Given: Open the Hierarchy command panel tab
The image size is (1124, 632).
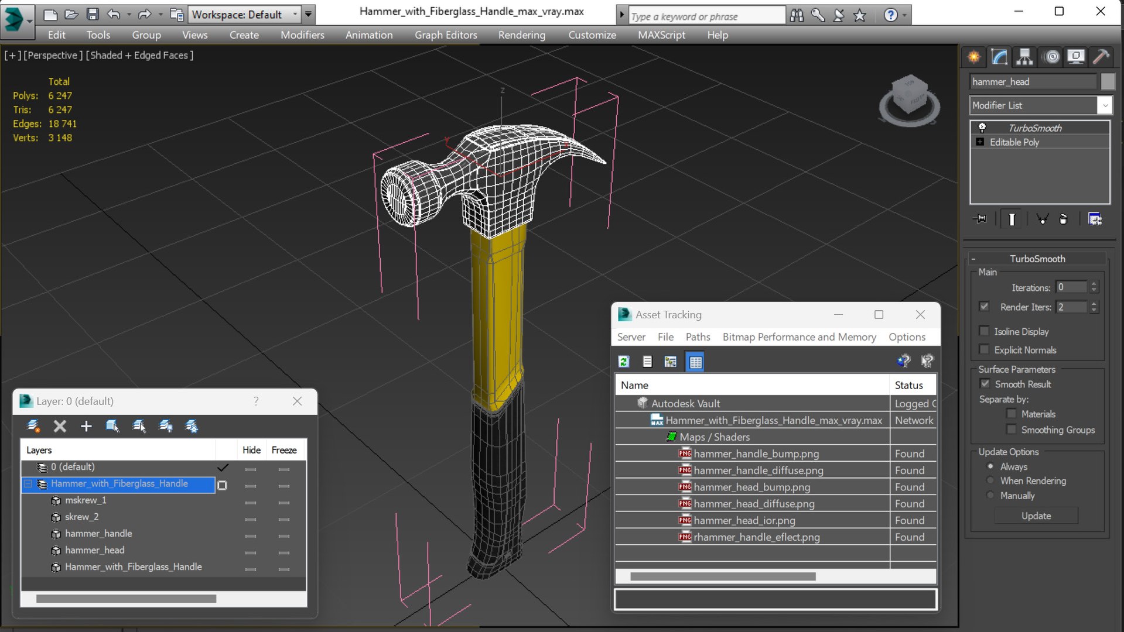Looking at the screenshot, I should click(1024, 57).
